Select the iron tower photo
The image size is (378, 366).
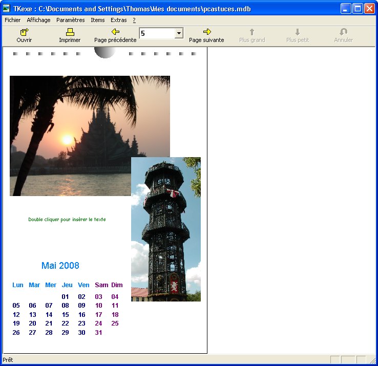tap(166, 229)
